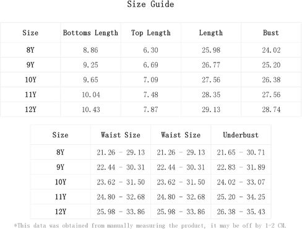
Task: Select 10Y row label in lower table
Action: pos(61,182)
